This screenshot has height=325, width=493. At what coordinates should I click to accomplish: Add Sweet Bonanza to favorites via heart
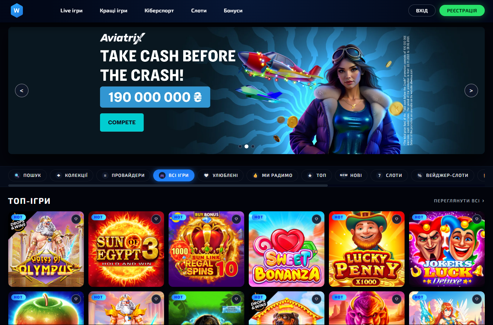317,219
